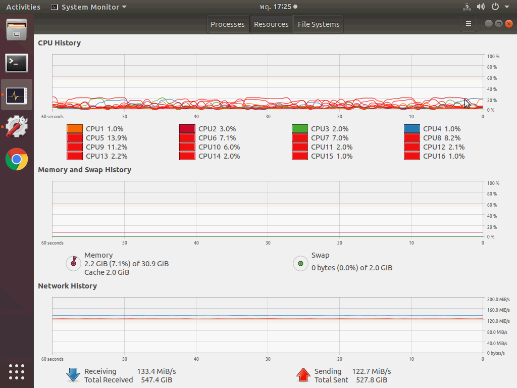Open the Activities overview
The image size is (517, 388).
tap(23, 7)
